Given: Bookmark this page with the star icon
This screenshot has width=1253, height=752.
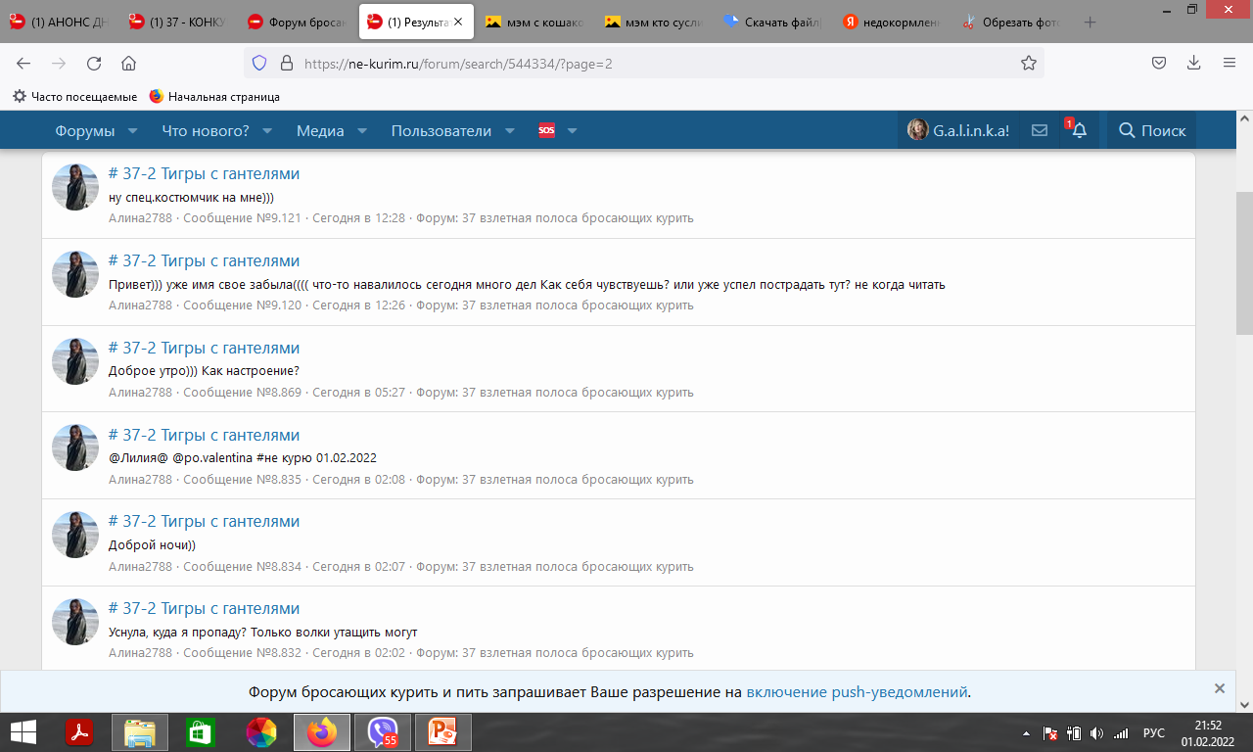Looking at the screenshot, I should (1029, 63).
